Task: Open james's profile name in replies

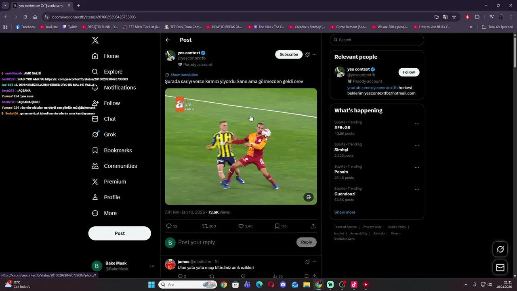Action: coord(183,261)
